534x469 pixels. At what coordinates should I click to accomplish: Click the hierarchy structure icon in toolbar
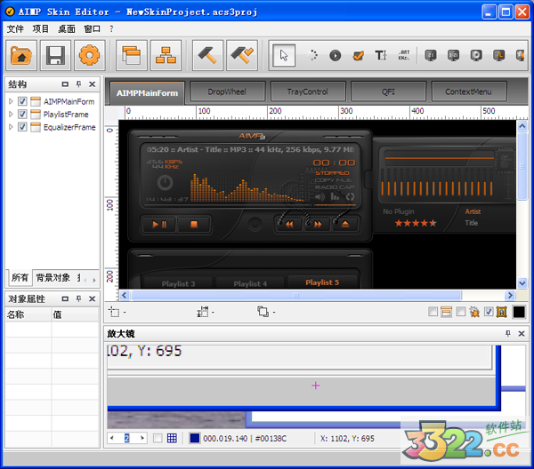pyautogui.click(x=163, y=56)
